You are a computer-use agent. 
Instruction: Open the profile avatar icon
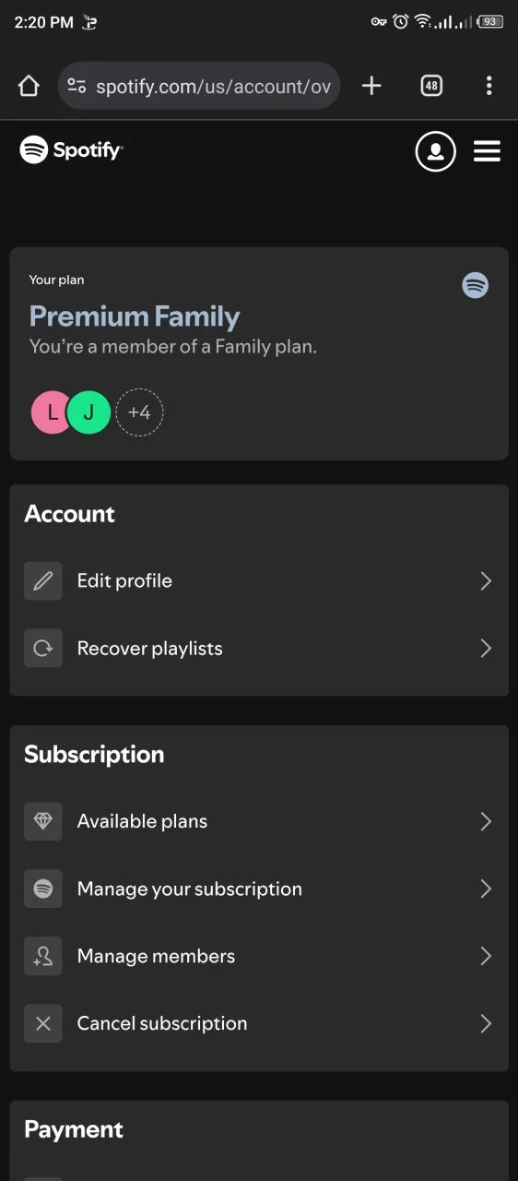[x=436, y=151]
